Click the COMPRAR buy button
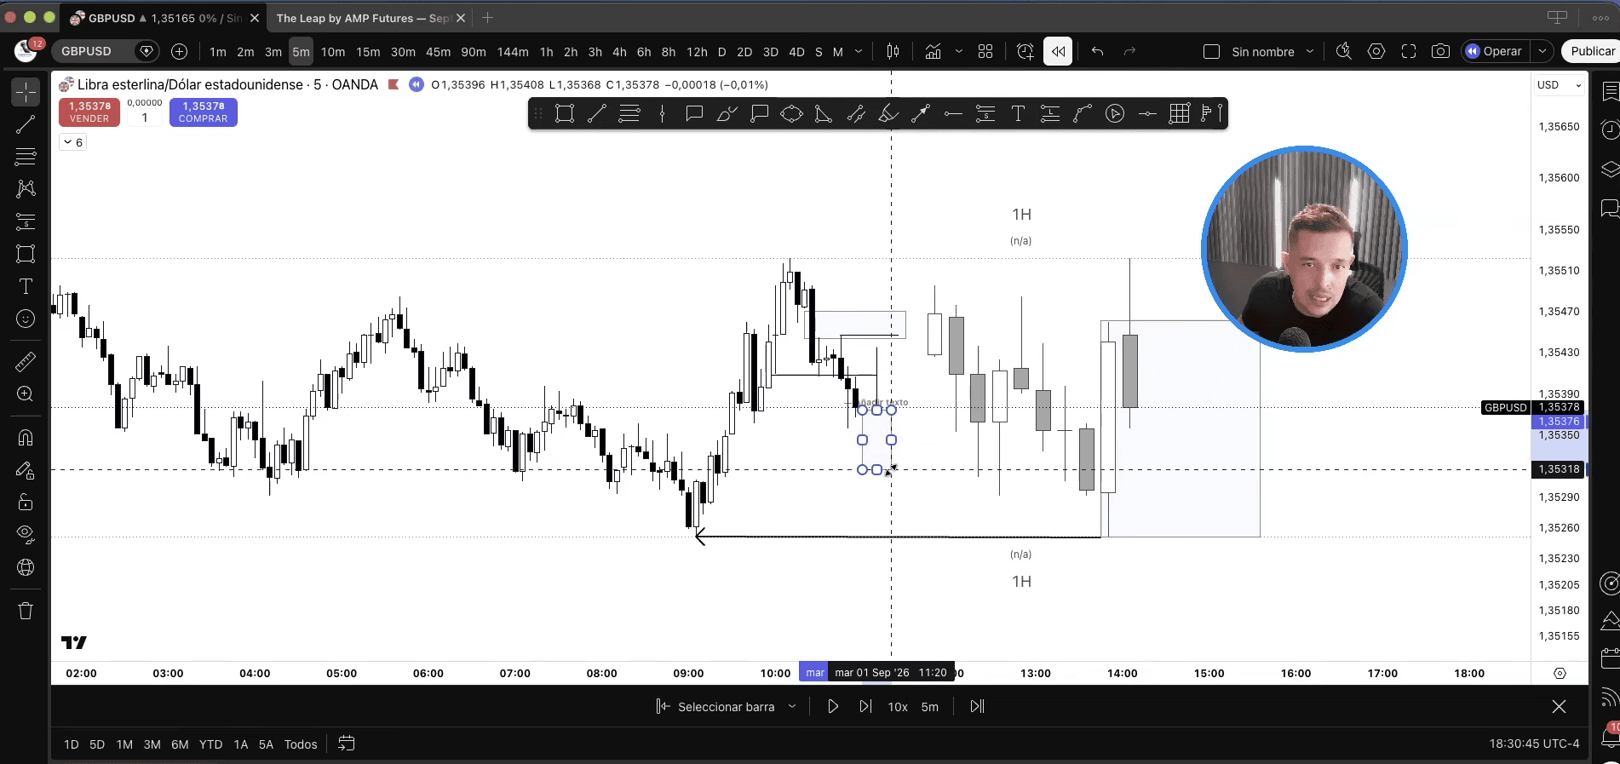The image size is (1620, 764). tap(203, 112)
